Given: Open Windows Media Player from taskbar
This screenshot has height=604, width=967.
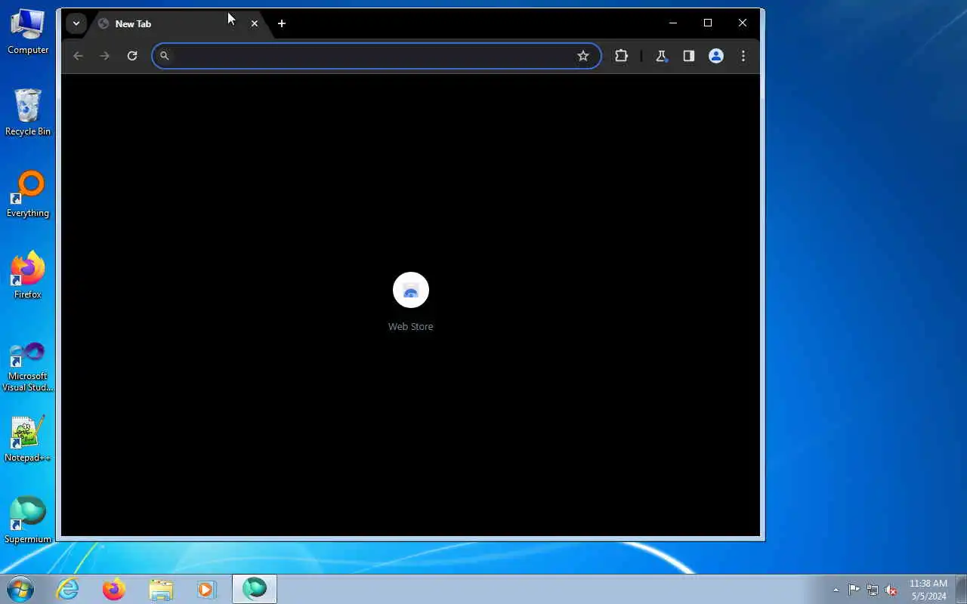Looking at the screenshot, I should 207,589.
